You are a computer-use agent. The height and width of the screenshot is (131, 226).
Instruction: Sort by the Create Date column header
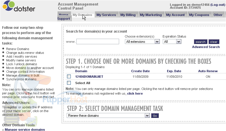coord(140,71)
